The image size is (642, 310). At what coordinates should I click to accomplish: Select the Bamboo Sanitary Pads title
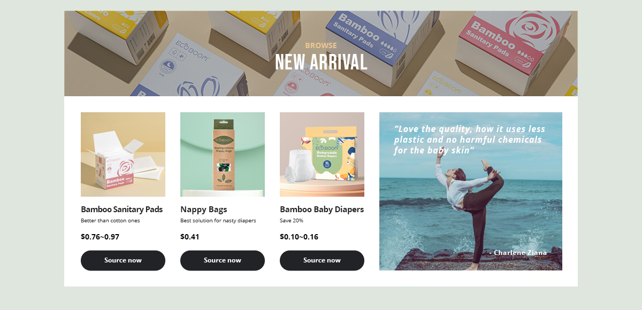pos(121,210)
